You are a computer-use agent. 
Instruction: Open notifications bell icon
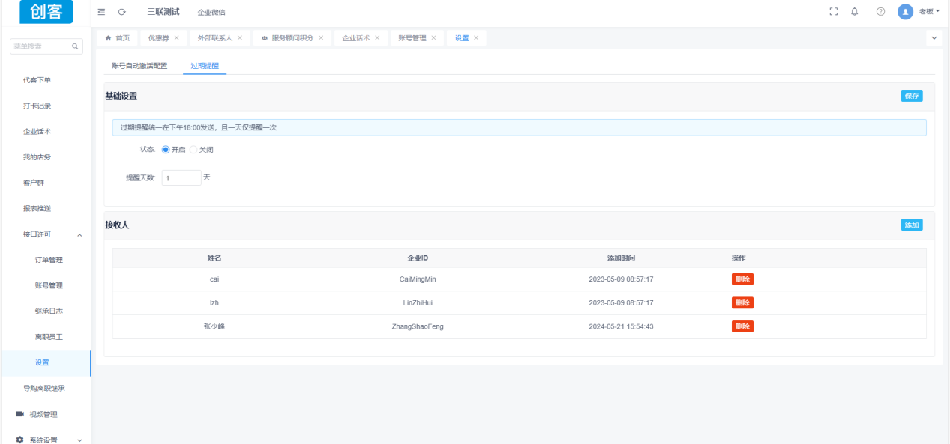(855, 12)
